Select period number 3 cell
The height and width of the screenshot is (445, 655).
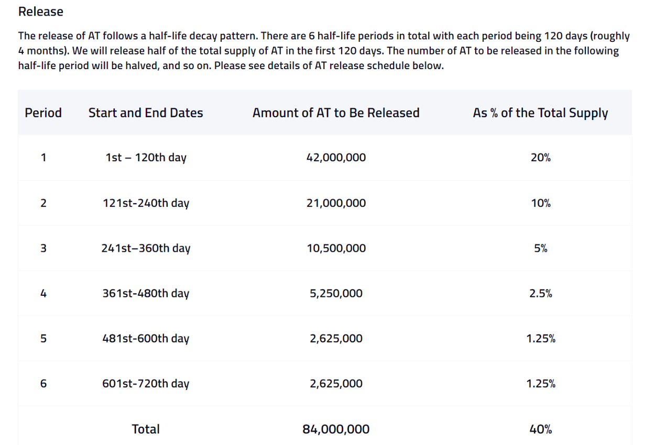pos(43,248)
